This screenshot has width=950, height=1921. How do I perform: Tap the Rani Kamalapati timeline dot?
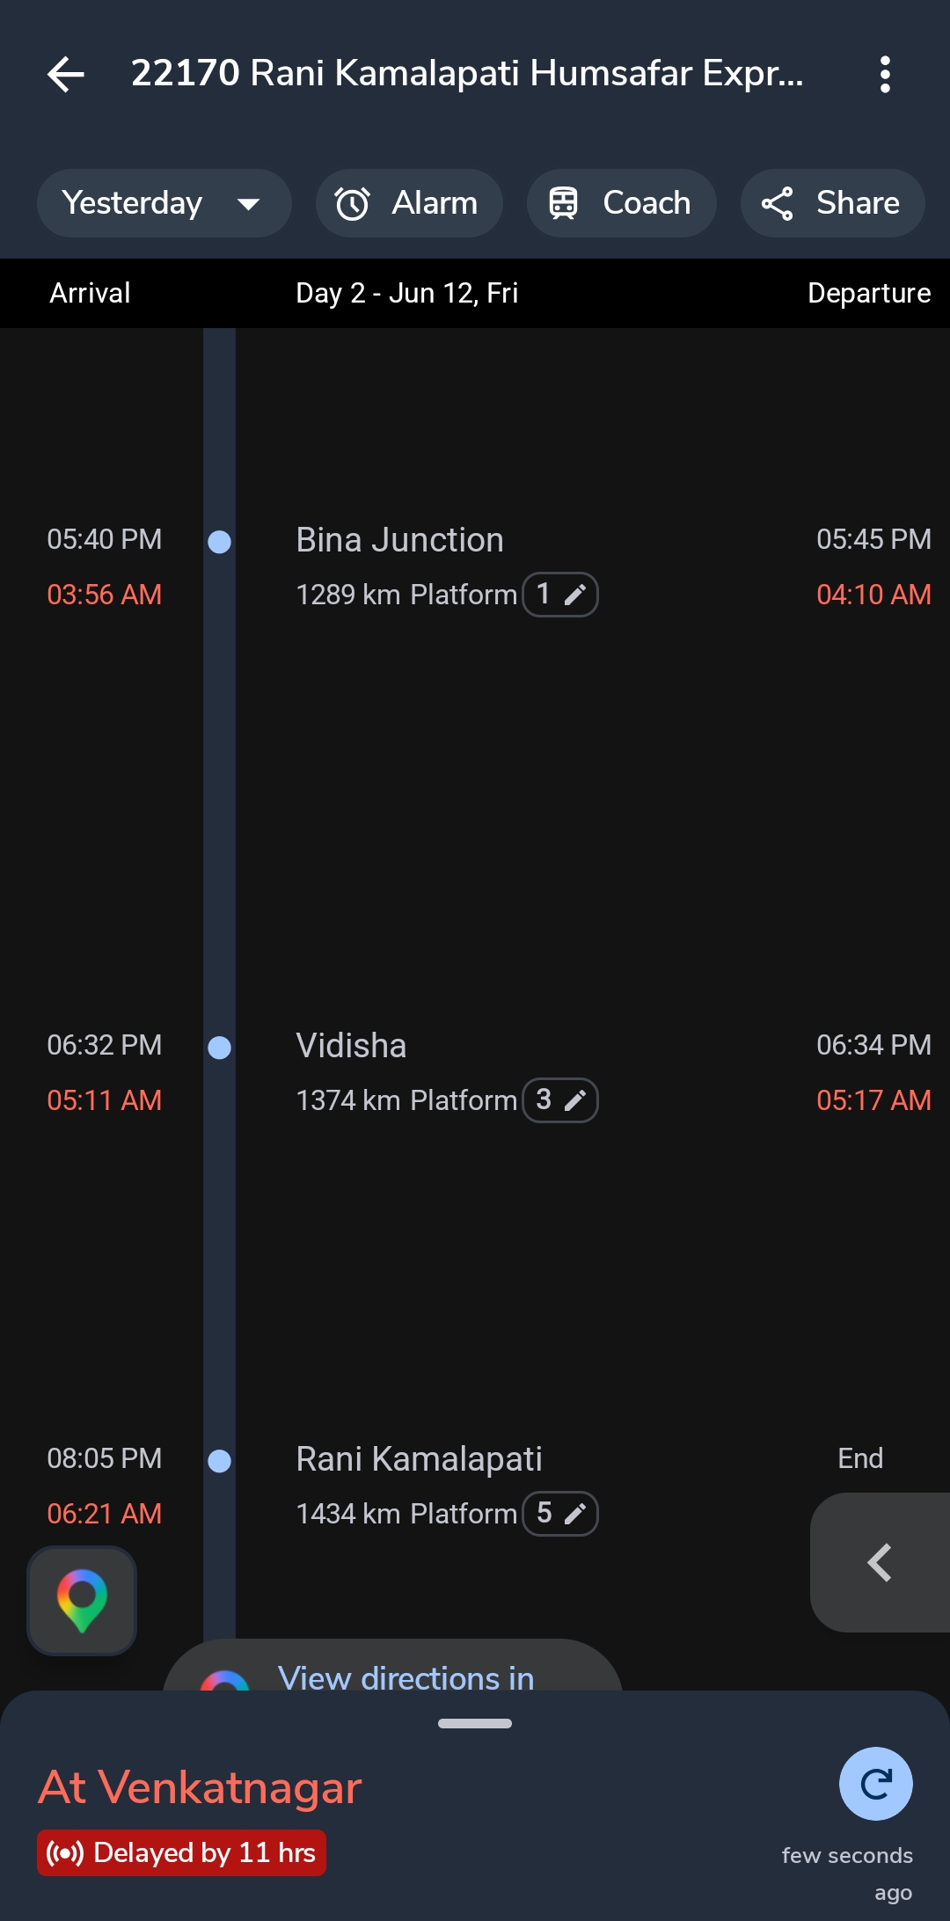pos(219,1461)
